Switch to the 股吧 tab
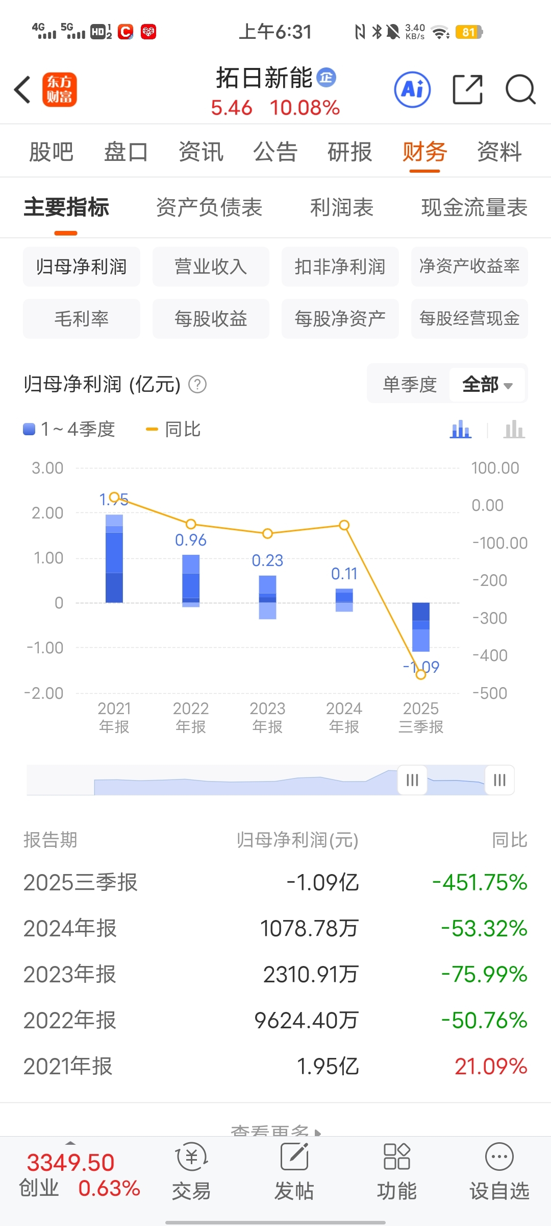Viewport: 551px width, 1226px height. tap(51, 152)
